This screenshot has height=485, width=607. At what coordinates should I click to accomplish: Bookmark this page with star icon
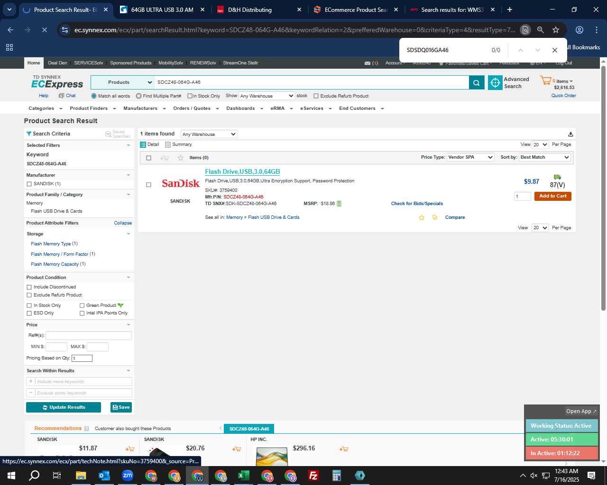pos(556,30)
